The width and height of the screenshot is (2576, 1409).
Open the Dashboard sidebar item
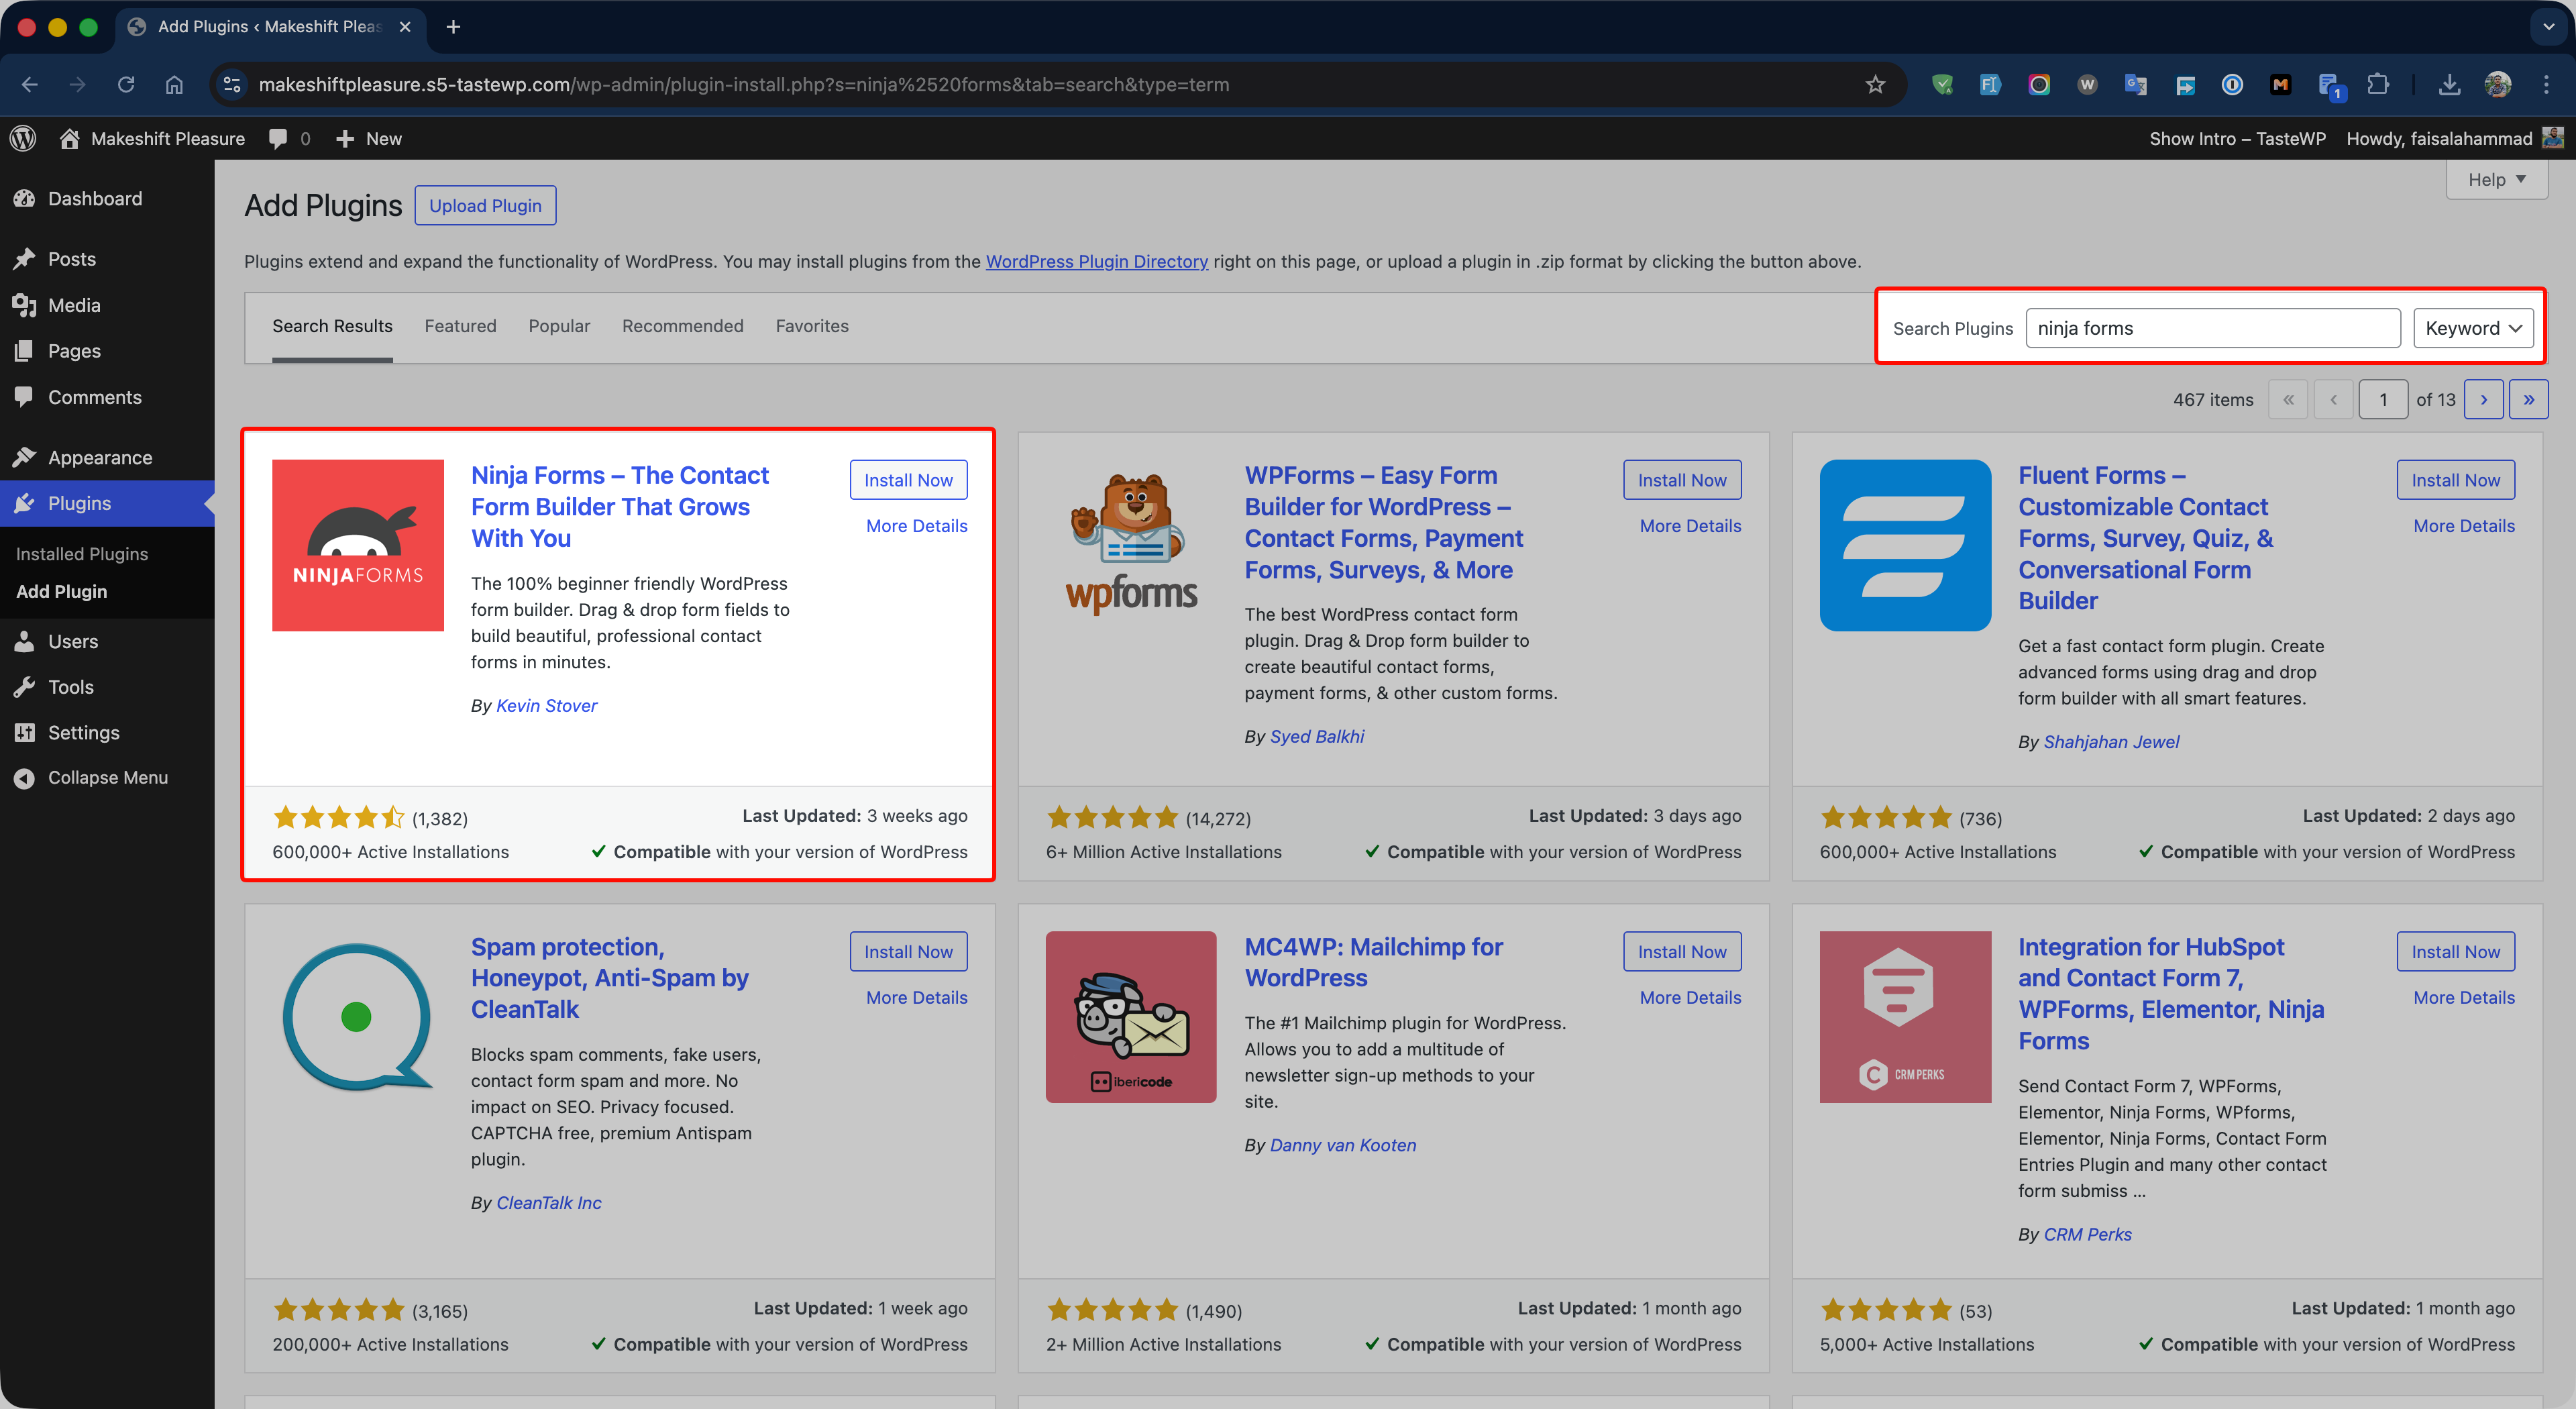94,198
